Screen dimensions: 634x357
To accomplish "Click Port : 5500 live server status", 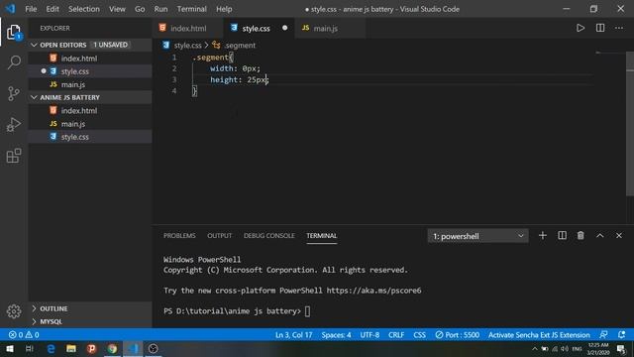I will tap(458, 335).
